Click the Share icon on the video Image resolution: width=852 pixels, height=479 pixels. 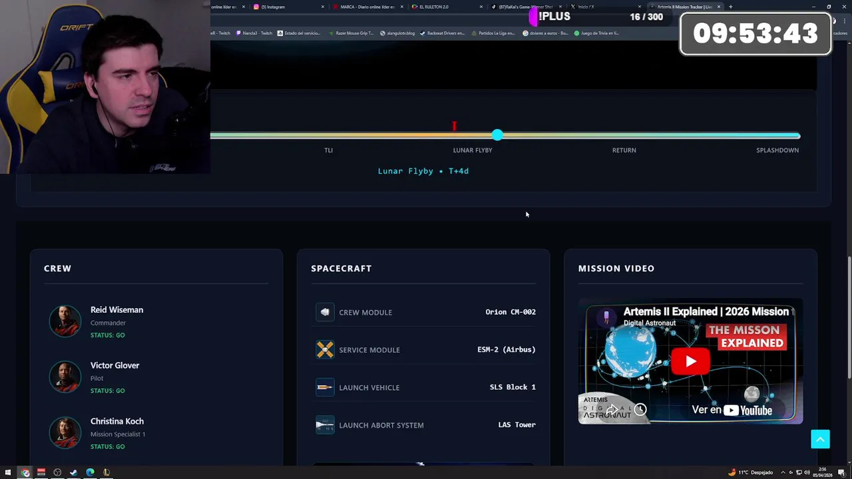click(x=612, y=410)
